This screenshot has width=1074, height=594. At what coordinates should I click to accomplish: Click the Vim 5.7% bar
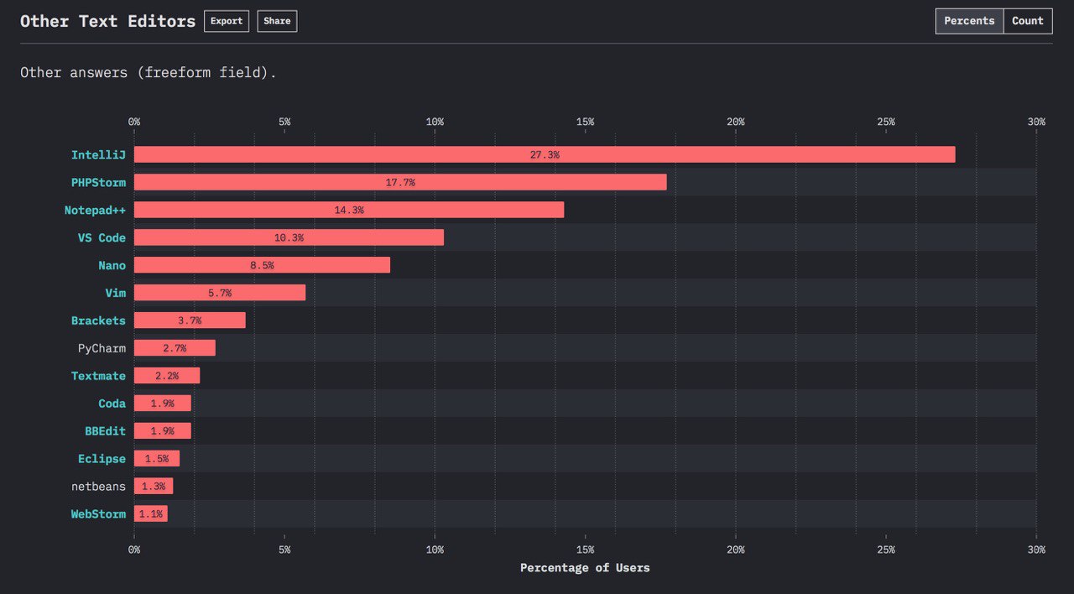pyautogui.click(x=220, y=293)
